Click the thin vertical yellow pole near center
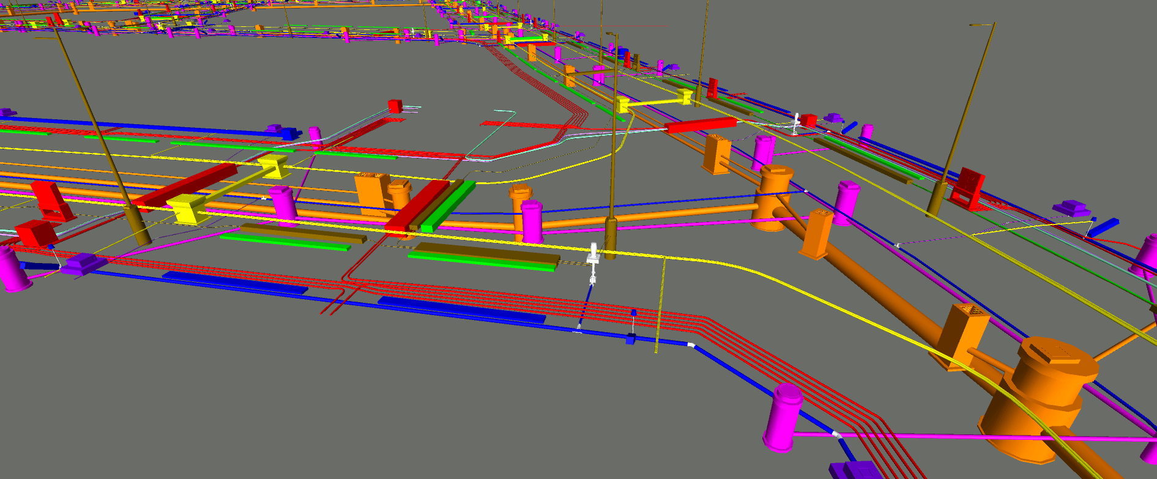 click(x=660, y=305)
